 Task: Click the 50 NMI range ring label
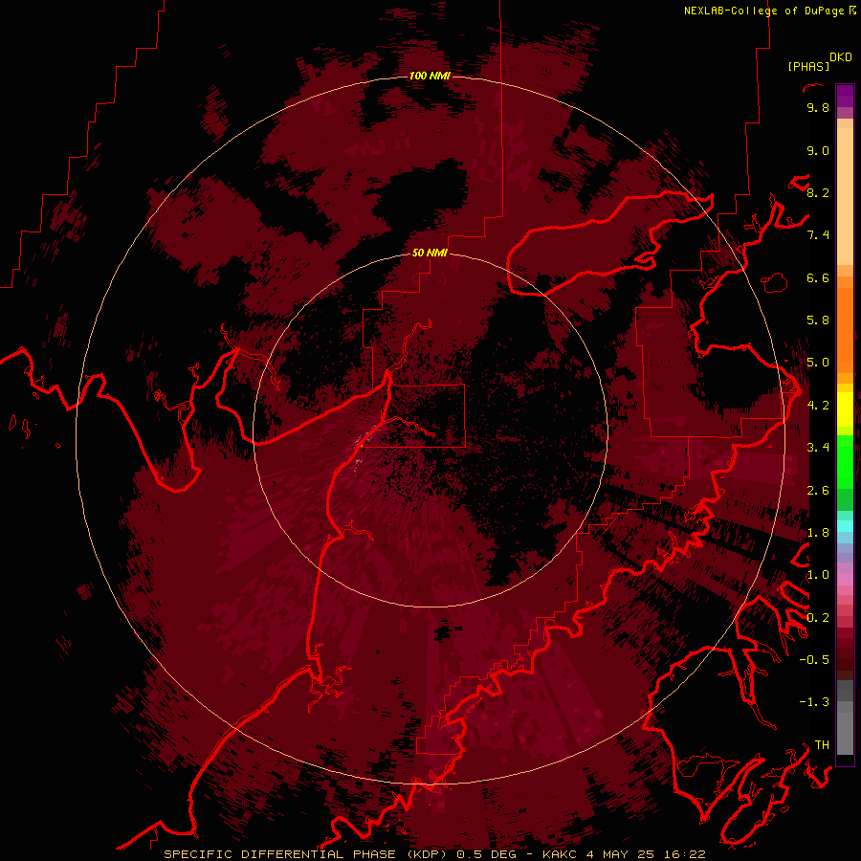point(430,253)
